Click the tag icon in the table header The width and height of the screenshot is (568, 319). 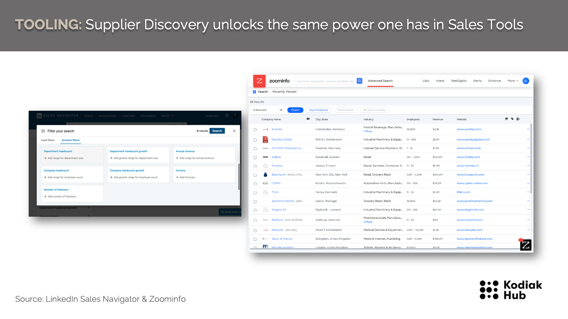[512, 119]
